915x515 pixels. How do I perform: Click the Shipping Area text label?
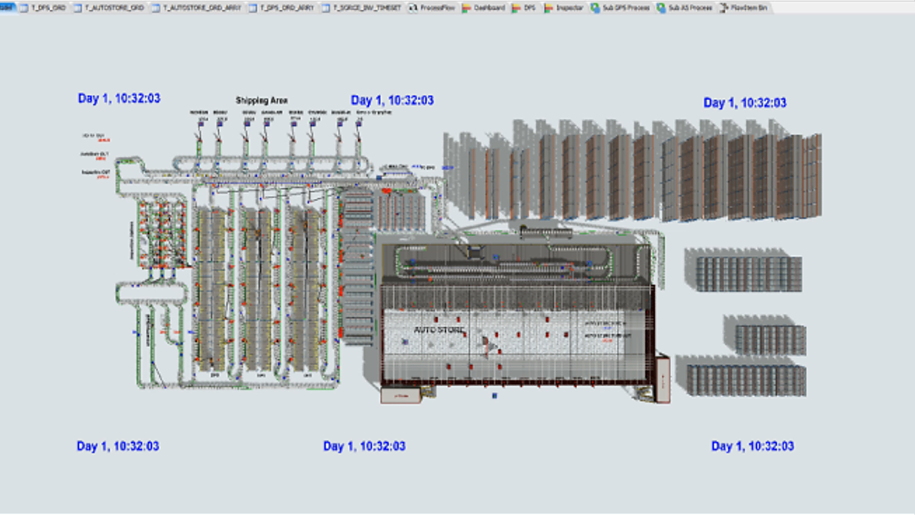(262, 101)
